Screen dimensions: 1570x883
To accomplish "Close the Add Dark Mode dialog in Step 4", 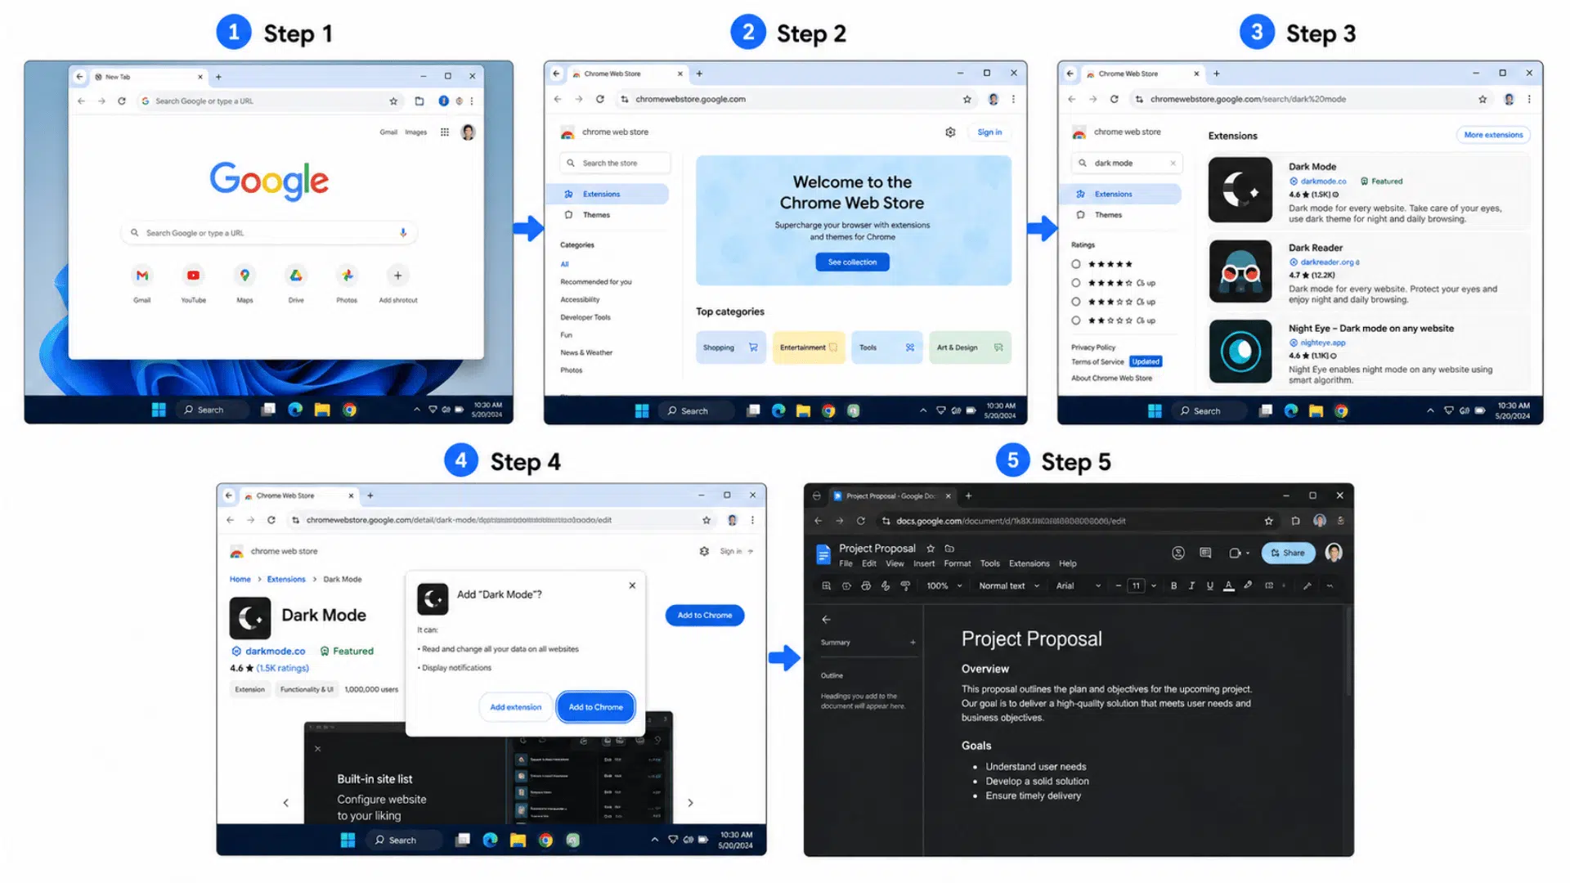I will pos(632,585).
